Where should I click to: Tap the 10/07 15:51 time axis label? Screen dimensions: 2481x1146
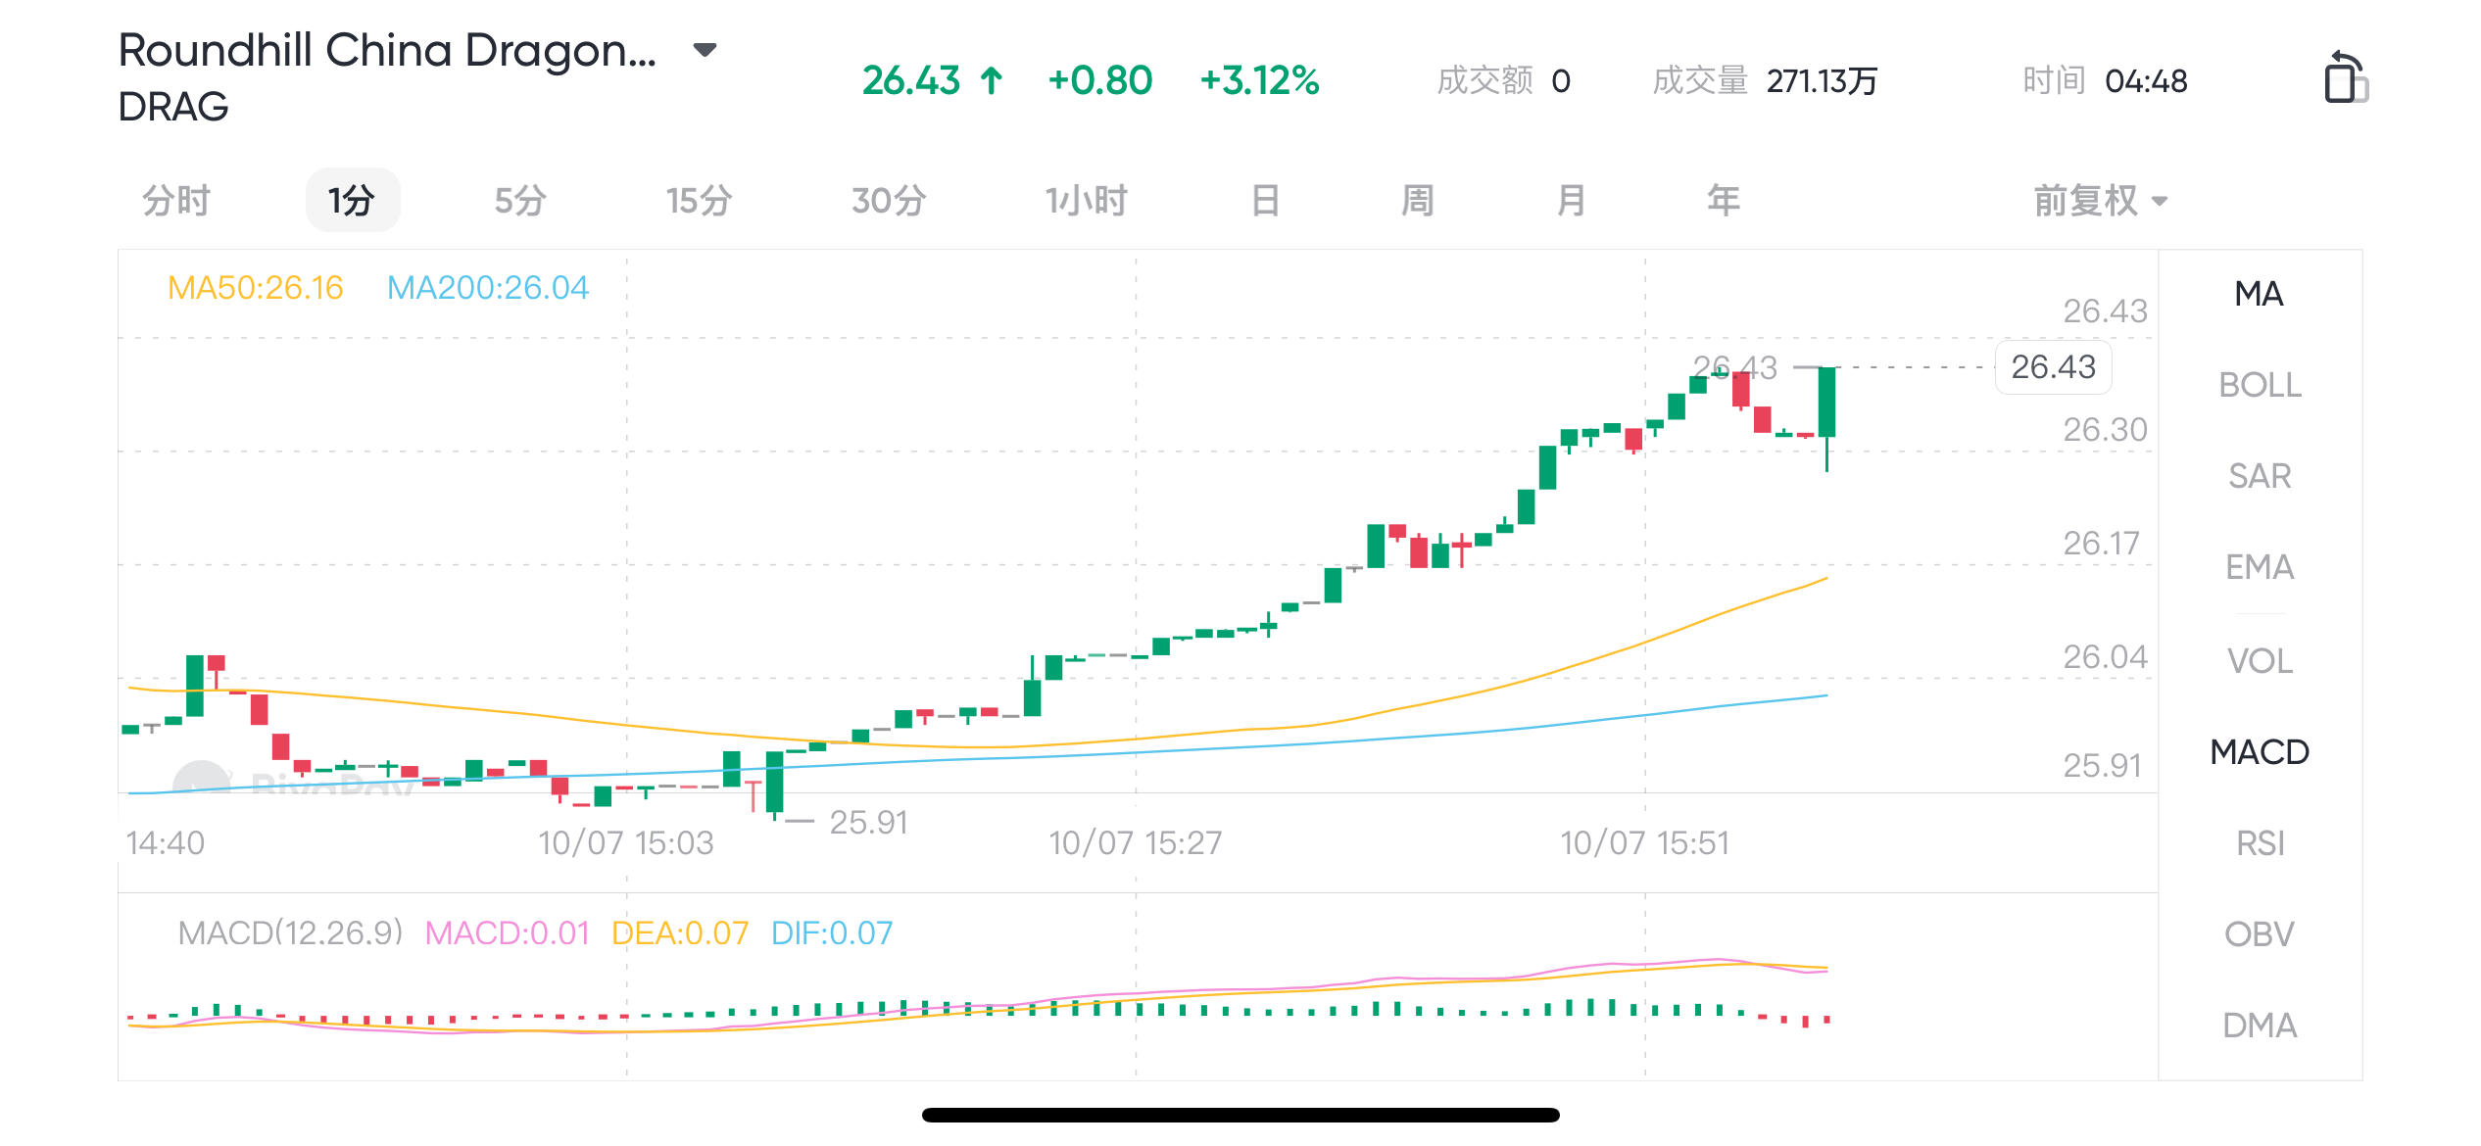click(1645, 843)
